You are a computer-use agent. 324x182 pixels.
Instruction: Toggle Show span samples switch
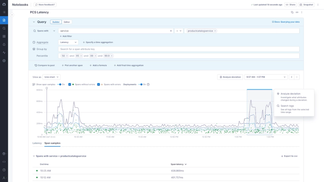(59, 85)
